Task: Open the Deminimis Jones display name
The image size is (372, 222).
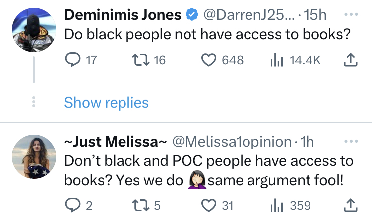Action: pos(123,15)
